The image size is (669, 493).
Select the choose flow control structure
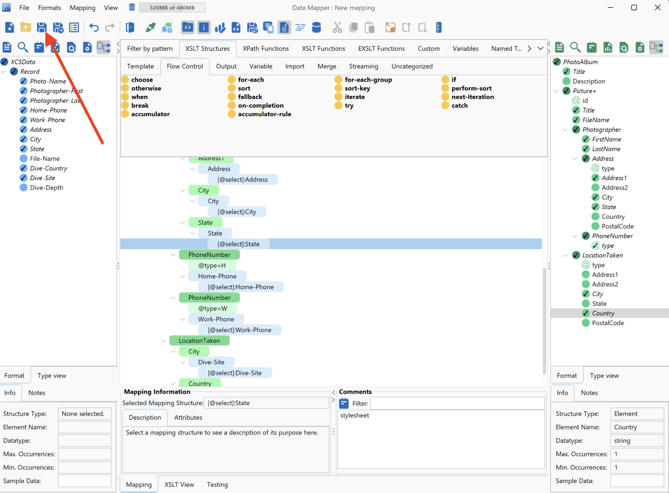tap(137, 80)
